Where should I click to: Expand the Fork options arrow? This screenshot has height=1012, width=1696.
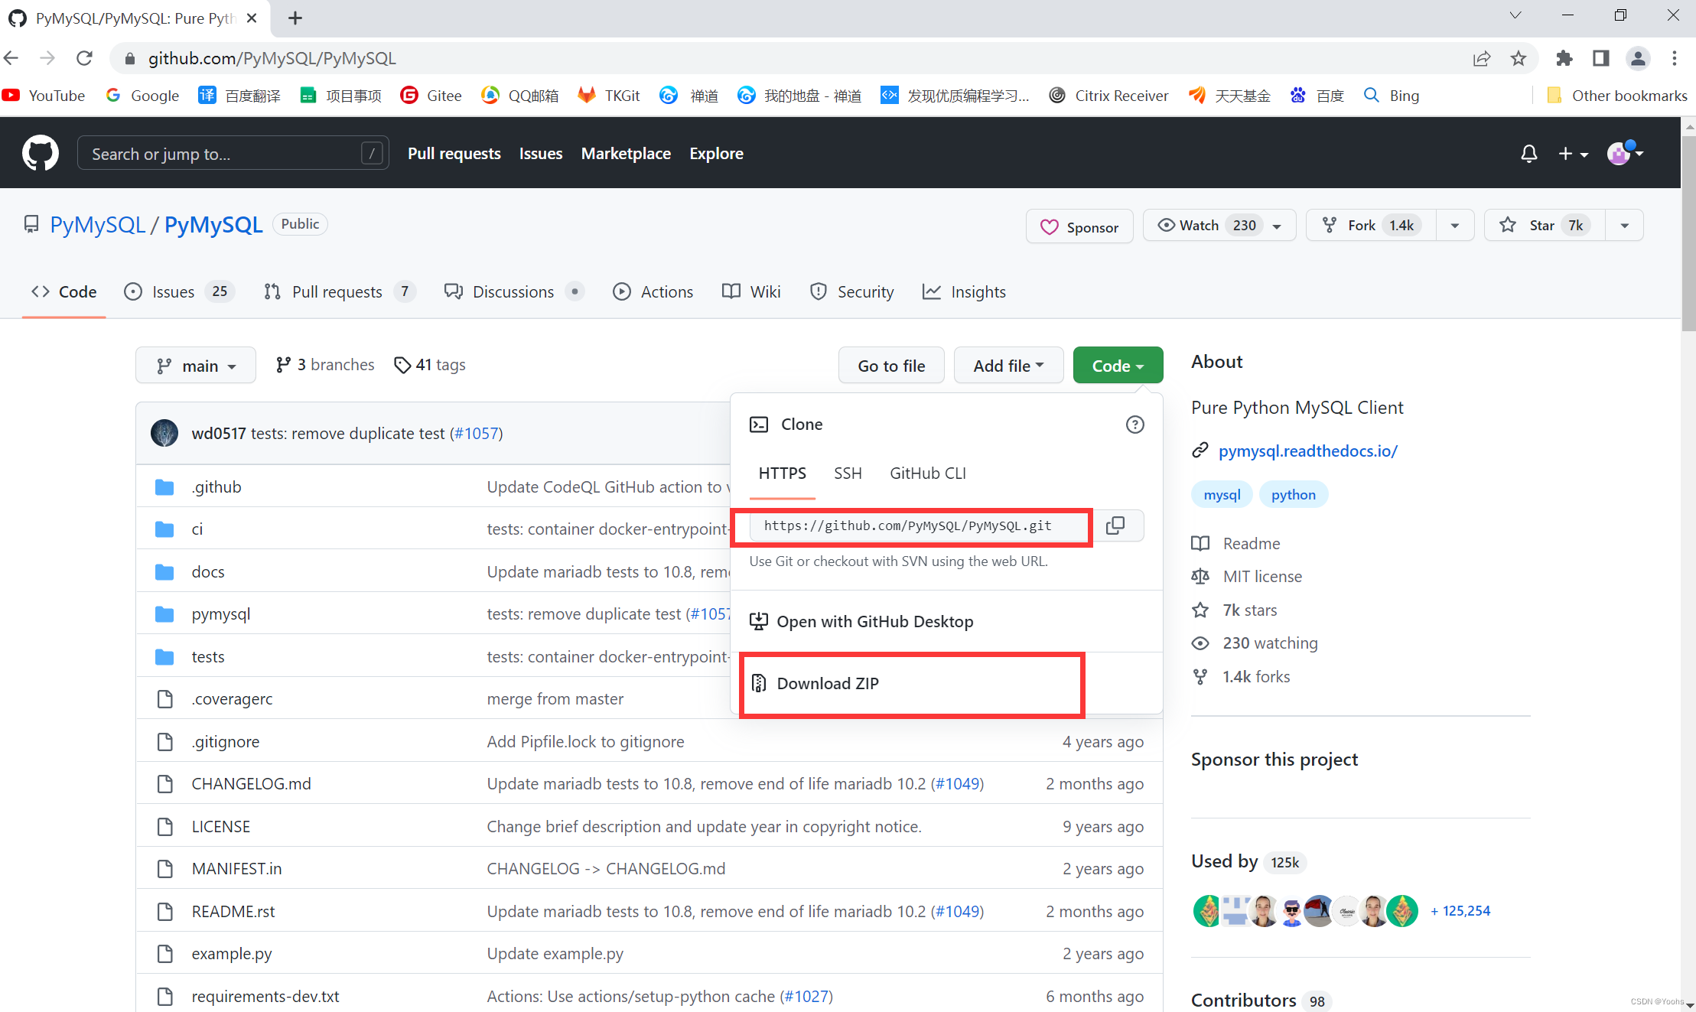(x=1455, y=226)
